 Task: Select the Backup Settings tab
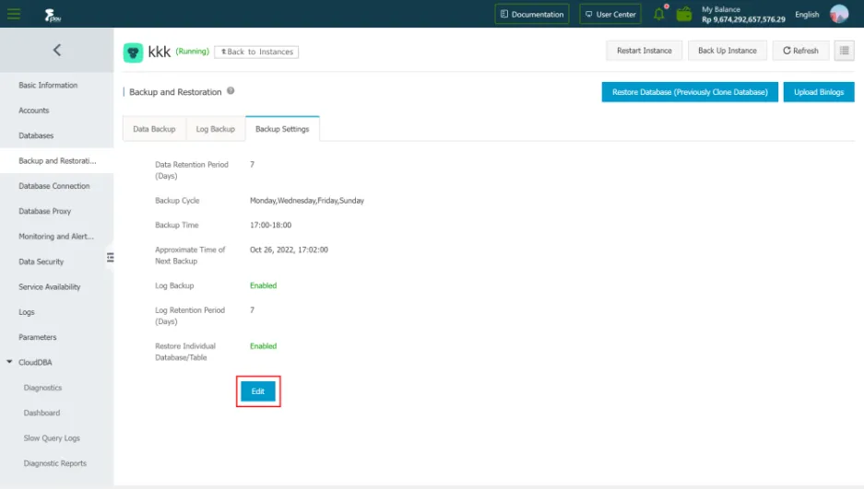coord(282,129)
